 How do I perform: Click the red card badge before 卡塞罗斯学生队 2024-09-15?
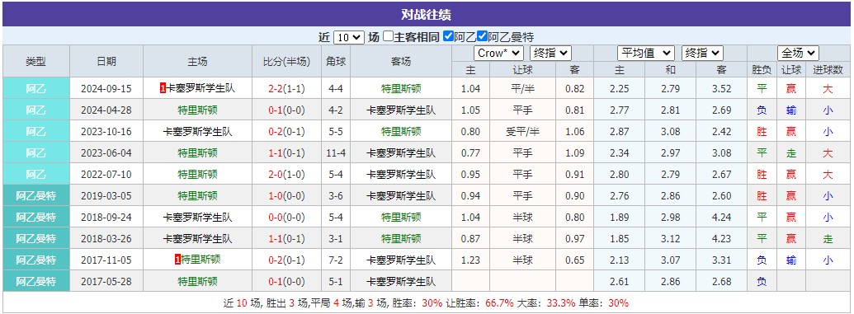tap(163, 88)
